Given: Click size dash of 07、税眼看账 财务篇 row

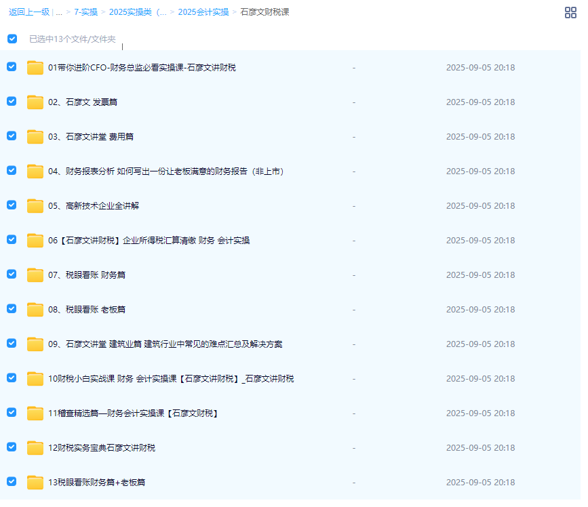Looking at the screenshot, I should [354, 275].
